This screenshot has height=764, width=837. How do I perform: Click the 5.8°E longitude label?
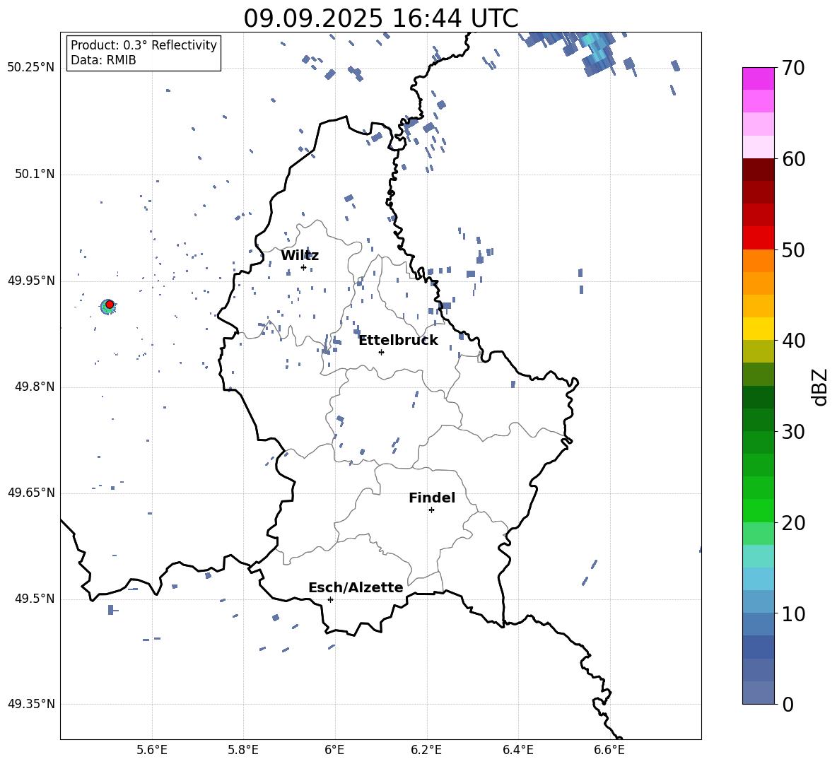pyautogui.click(x=243, y=750)
